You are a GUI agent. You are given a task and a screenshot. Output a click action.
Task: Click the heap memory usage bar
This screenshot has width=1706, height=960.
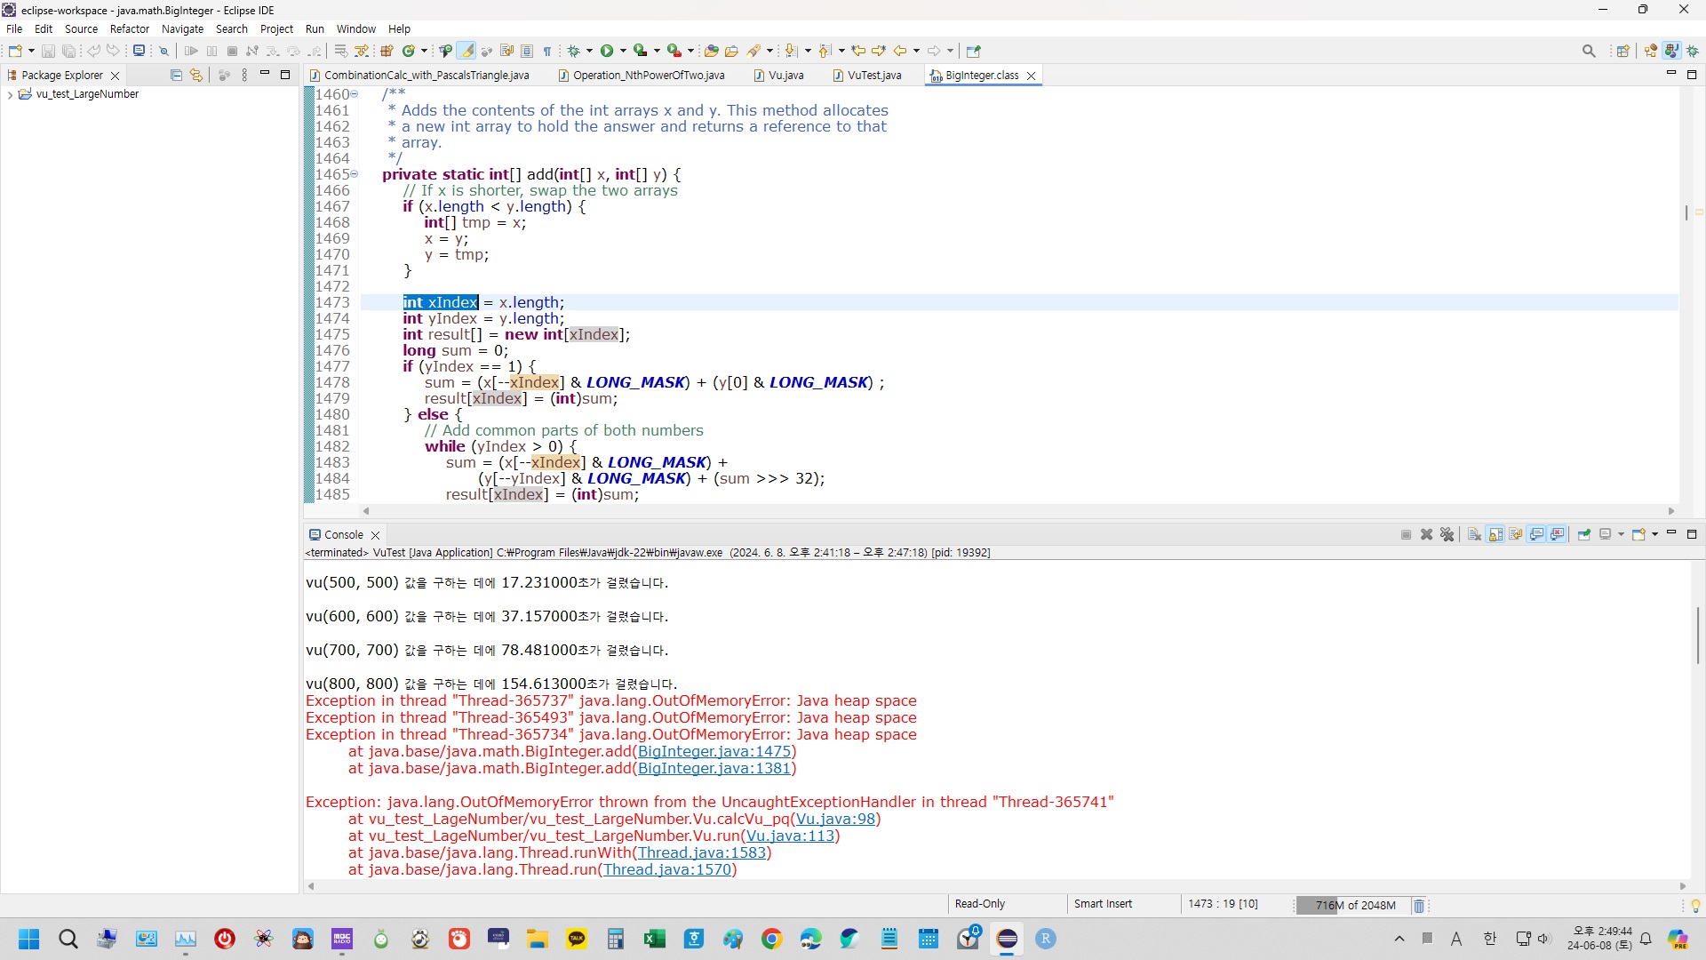pos(1355,905)
